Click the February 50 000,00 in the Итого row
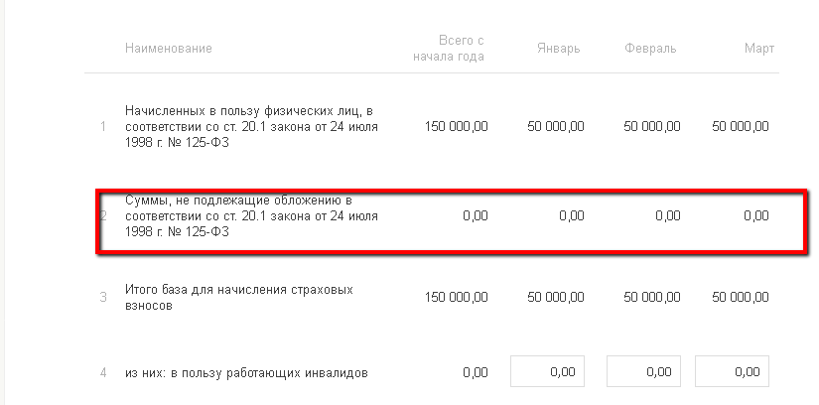This screenshot has height=405, width=819. point(652,297)
